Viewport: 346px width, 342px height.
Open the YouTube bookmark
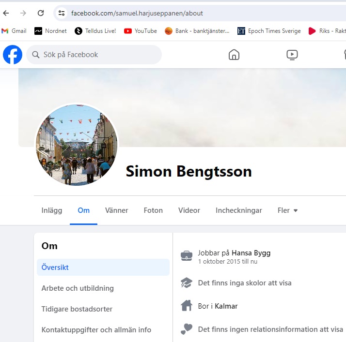click(x=141, y=31)
